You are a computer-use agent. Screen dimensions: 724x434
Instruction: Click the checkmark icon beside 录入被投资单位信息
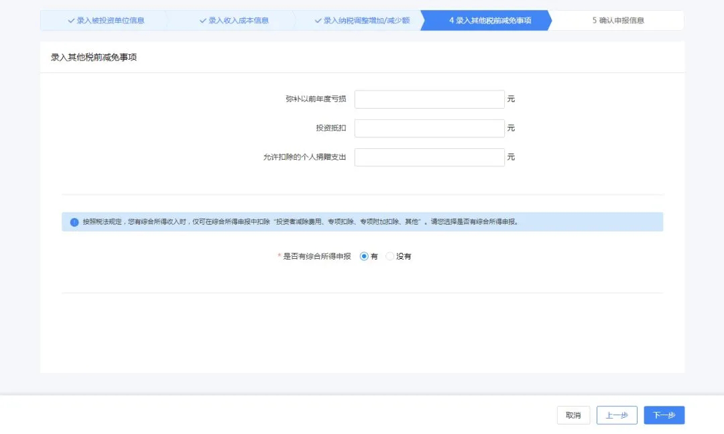point(71,21)
